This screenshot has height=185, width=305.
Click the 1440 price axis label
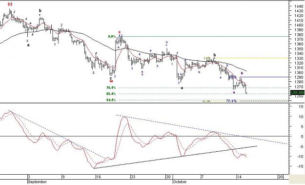coord(299,6)
